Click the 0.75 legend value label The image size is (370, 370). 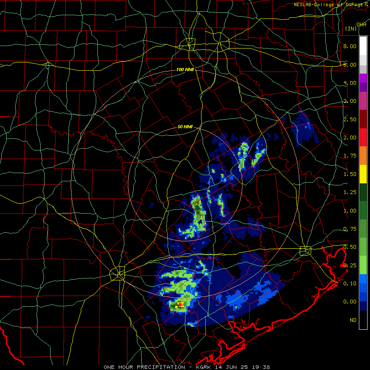tap(350, 229)
